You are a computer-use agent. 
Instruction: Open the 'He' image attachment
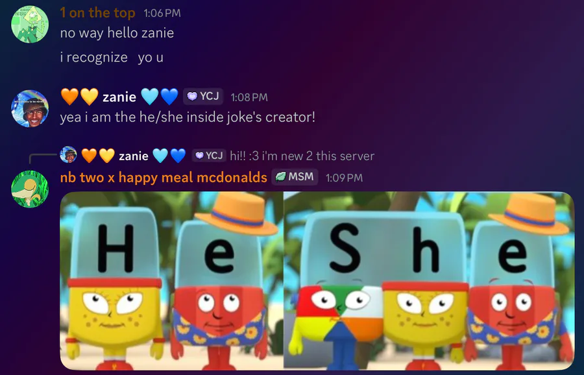click(x=172, y=281)
